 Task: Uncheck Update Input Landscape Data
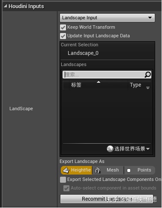(x=63, y=36)
